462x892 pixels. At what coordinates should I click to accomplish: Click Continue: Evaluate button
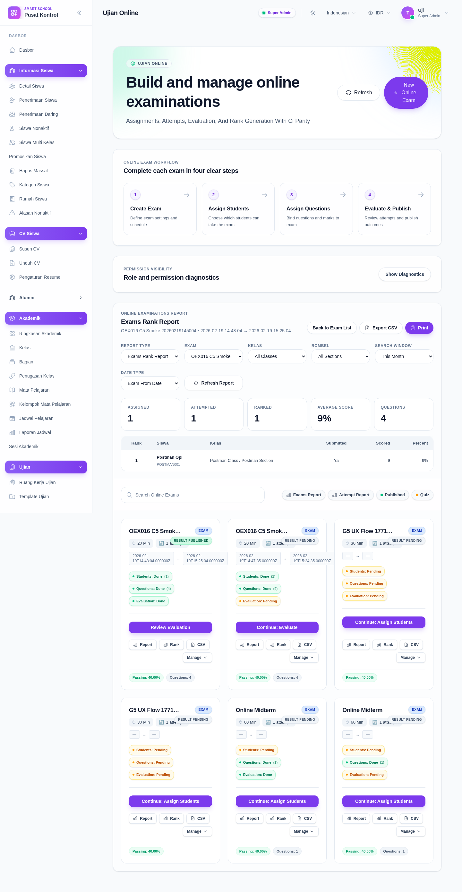click(277, 627)
